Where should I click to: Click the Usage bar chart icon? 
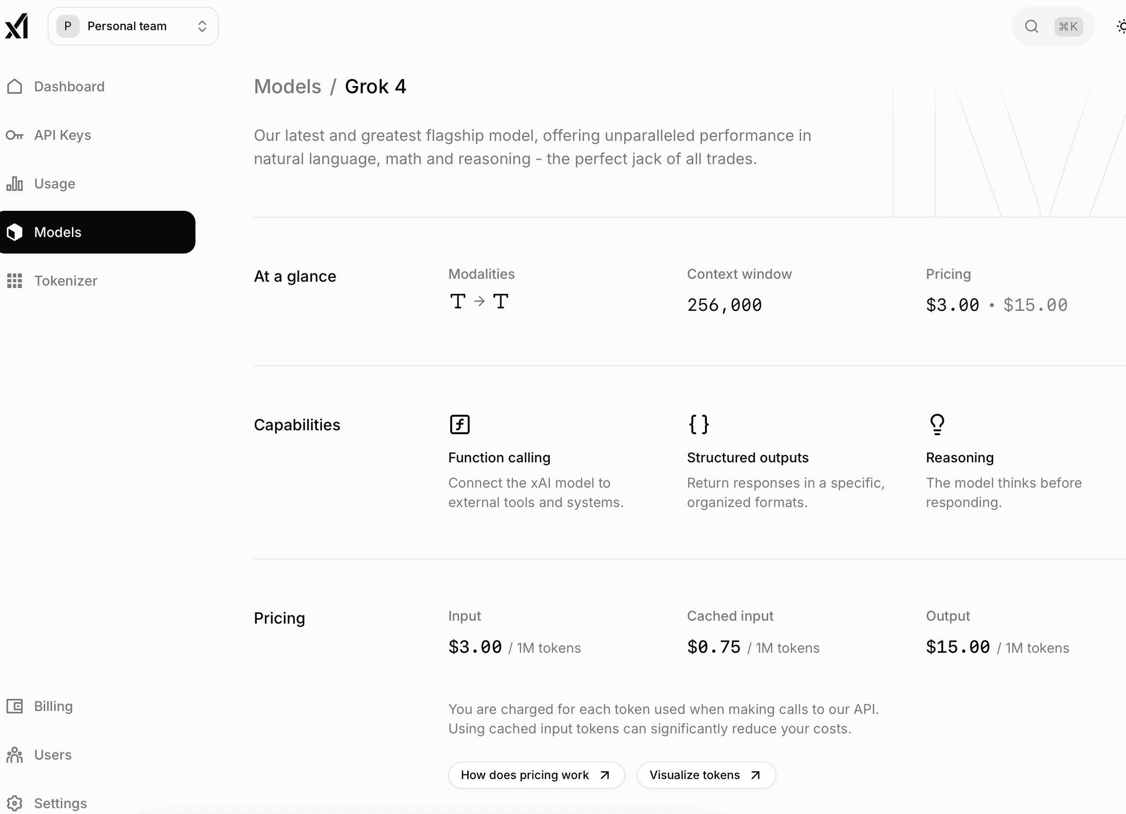(15, 184)
